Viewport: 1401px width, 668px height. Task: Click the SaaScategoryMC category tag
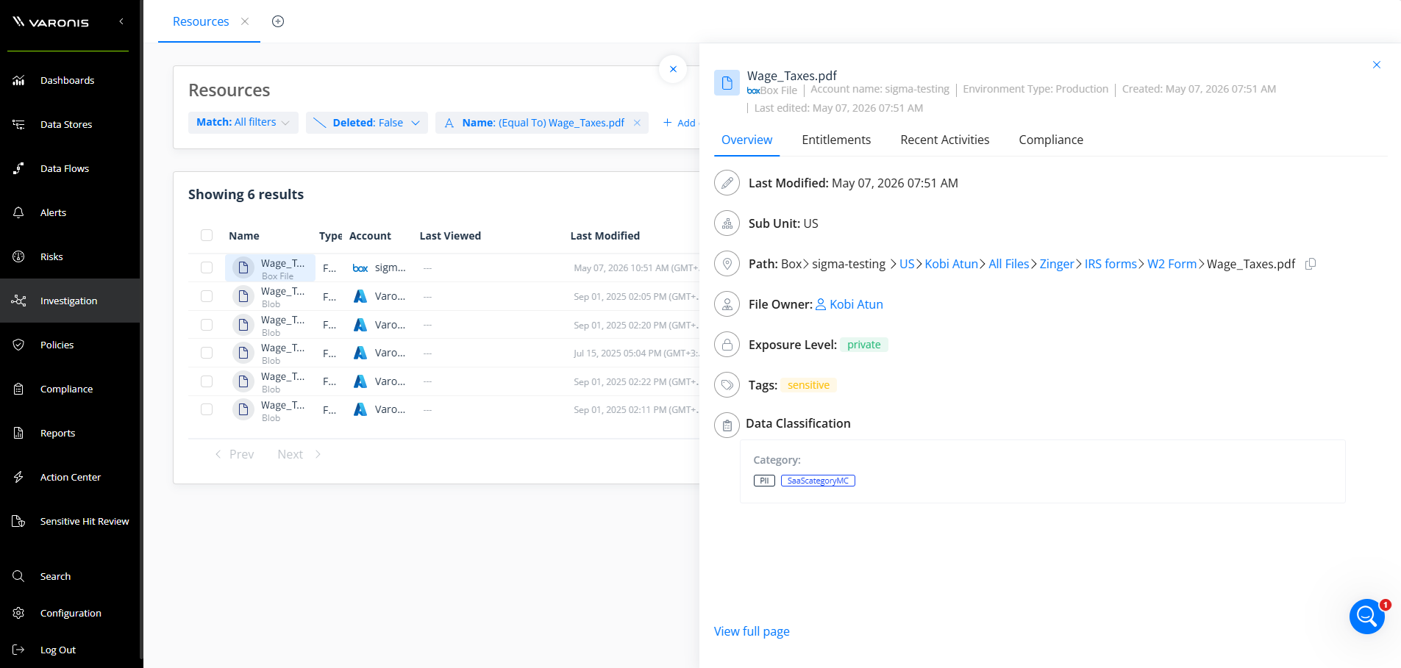point(818,481)
